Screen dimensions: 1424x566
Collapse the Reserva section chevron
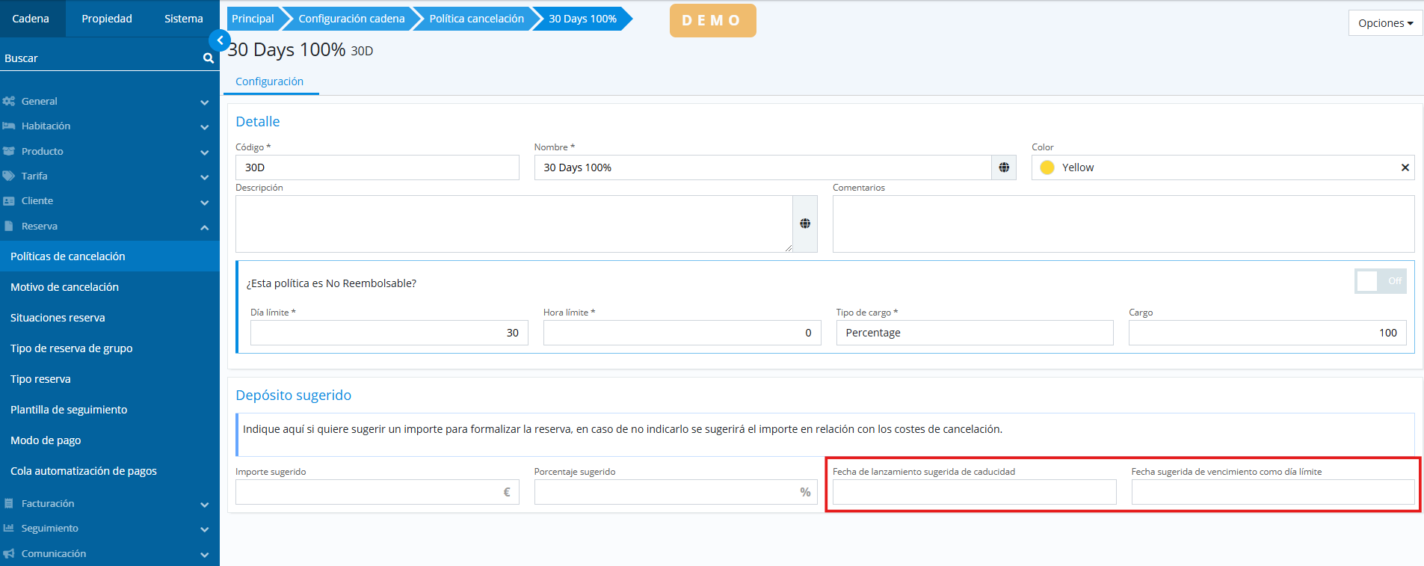[204, 227]
